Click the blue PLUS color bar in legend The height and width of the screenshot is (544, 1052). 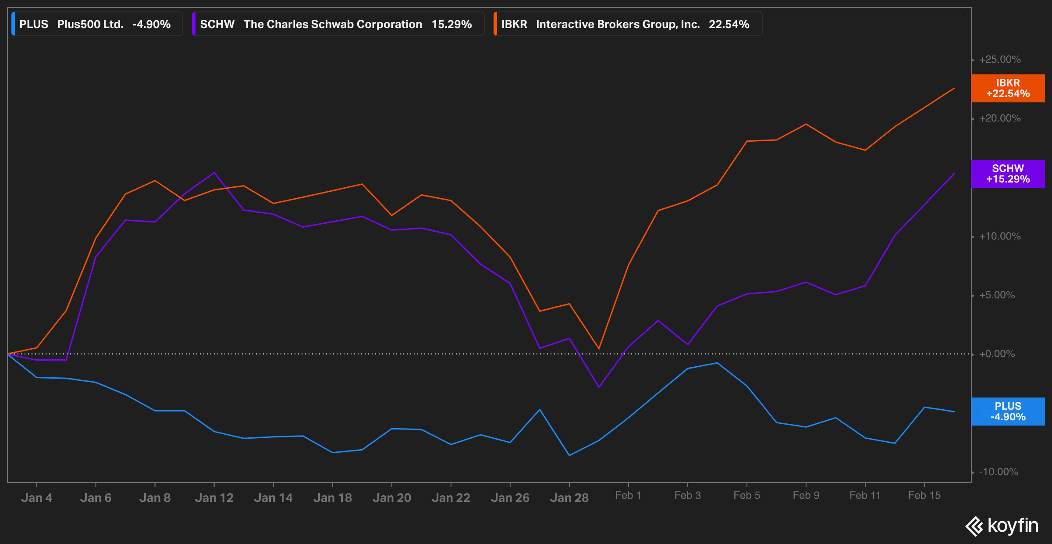(x=13, y=24)
